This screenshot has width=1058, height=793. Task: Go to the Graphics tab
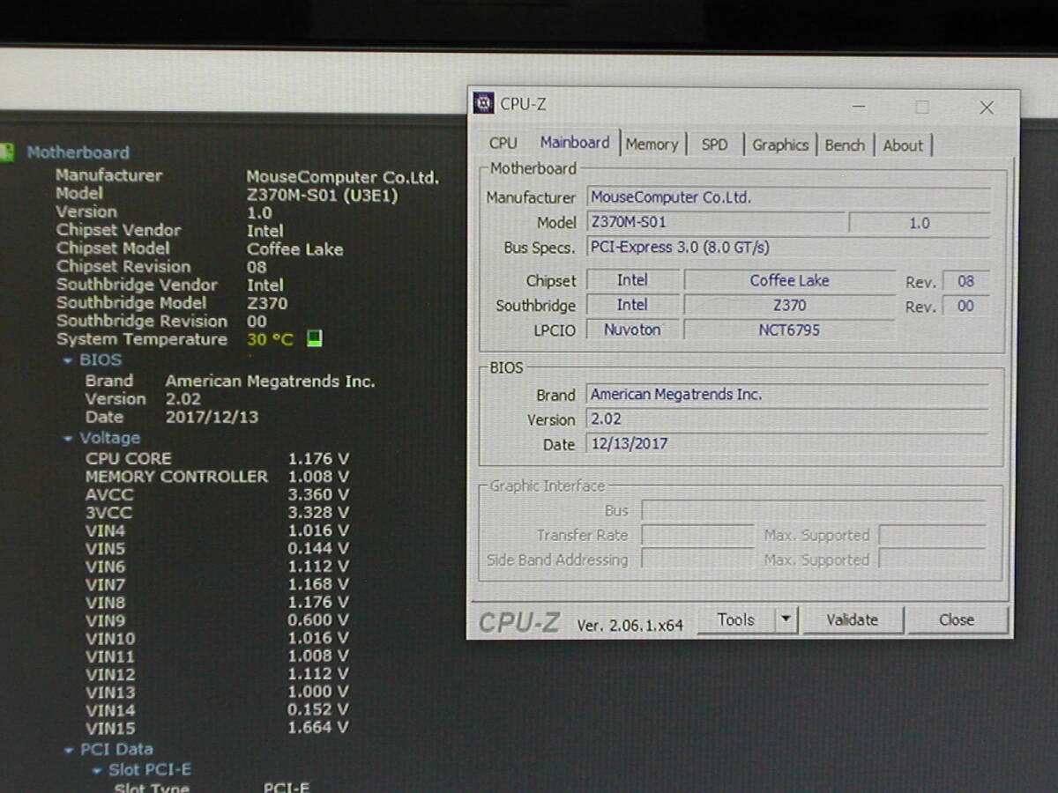(780, 145)
